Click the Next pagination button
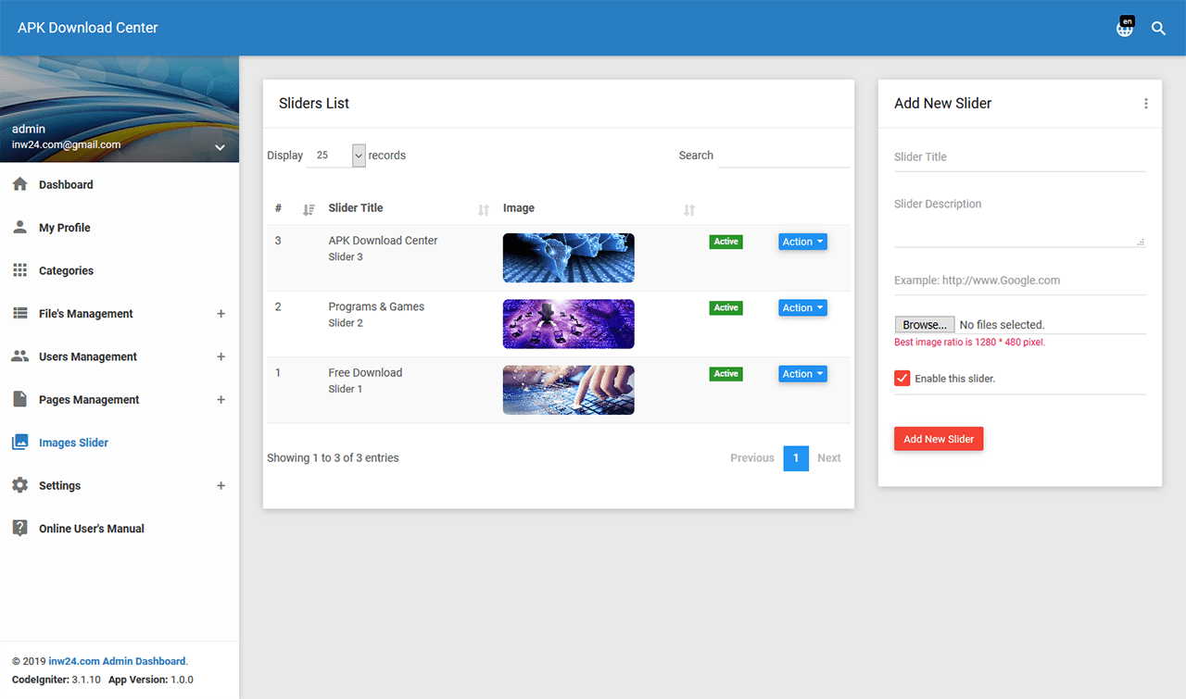This screenshot has width=1186, height=699. point(829,457)
